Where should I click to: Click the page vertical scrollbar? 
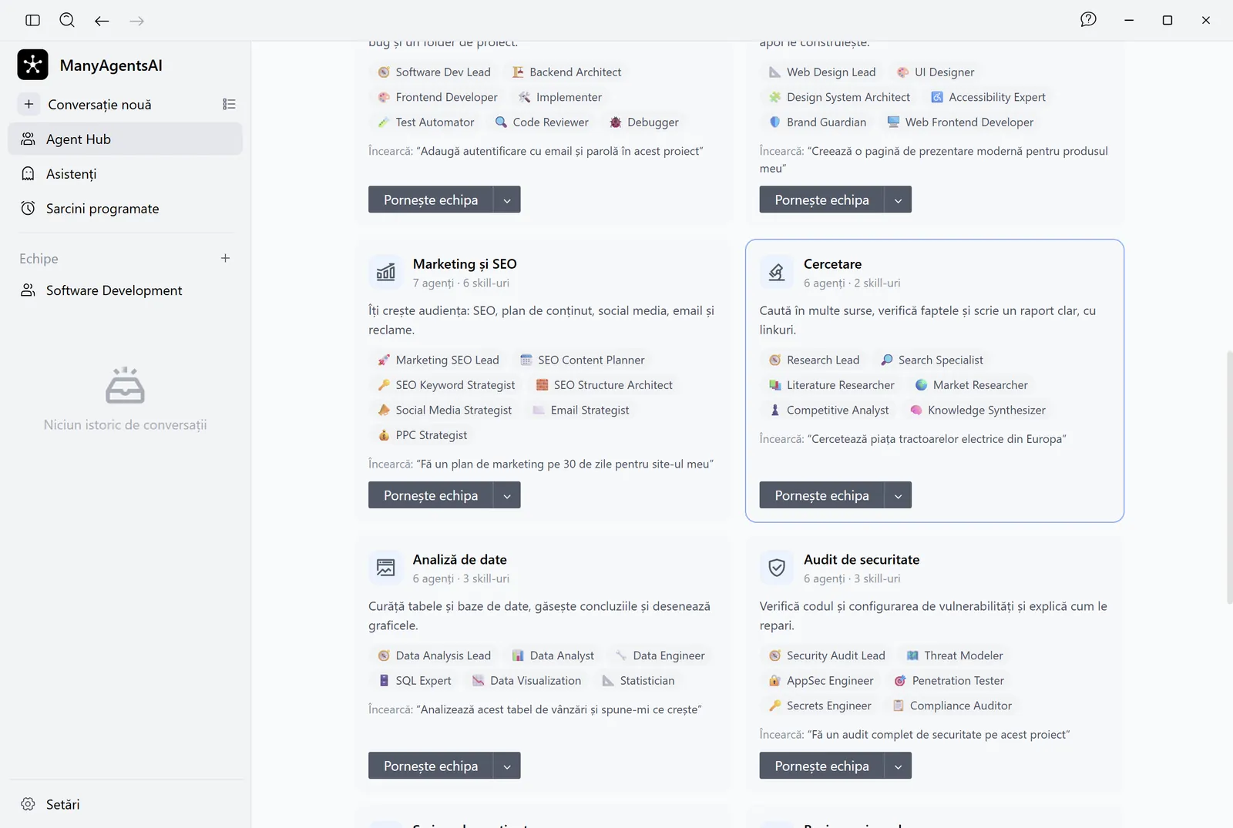pyautogui.click(x=1229, y=478)
